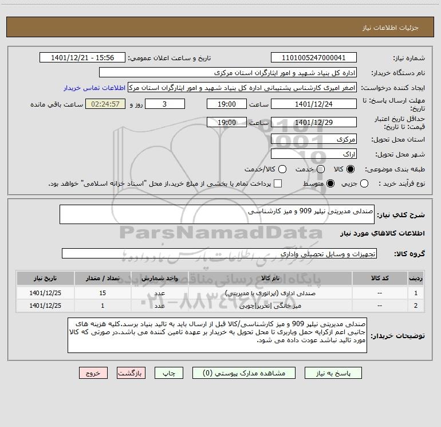Screen dimensions: 441x427
Task: Click the request creator field اصغر امیری
Action: (242, 88)
